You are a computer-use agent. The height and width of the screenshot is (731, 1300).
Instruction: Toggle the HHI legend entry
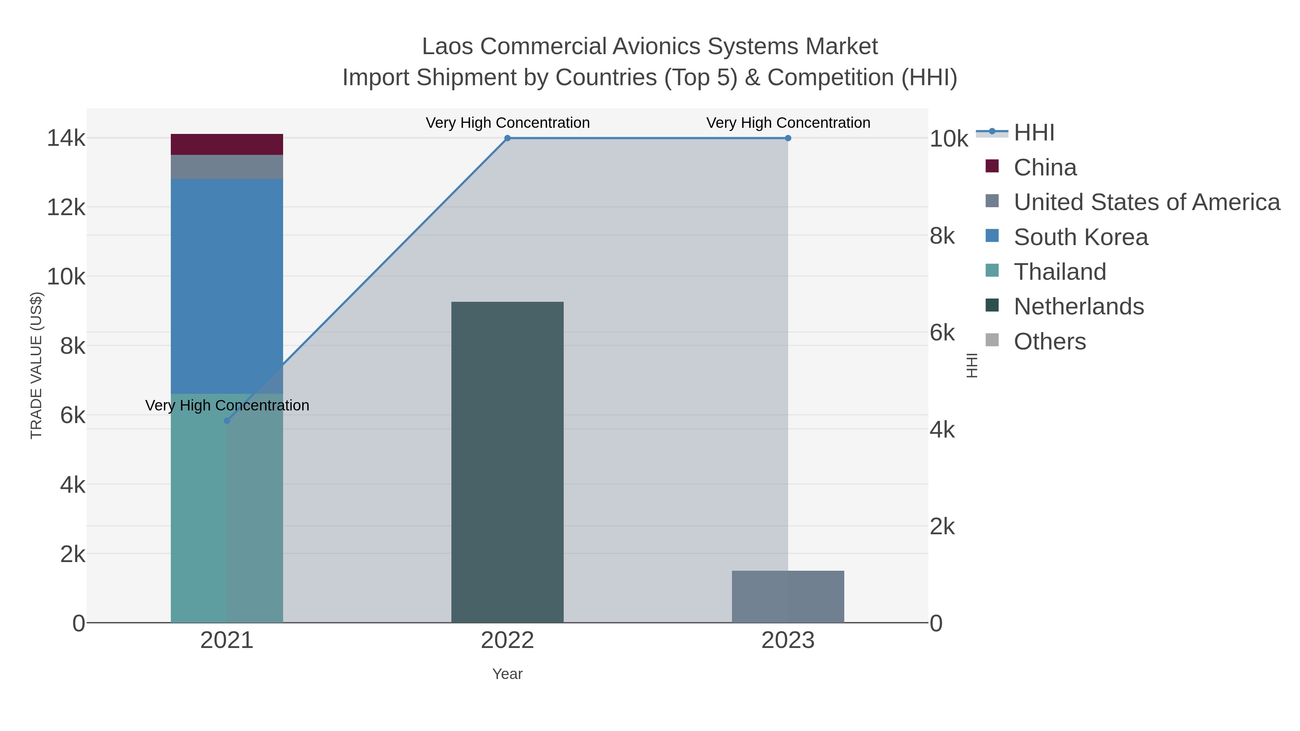[x=1015, y=133]
